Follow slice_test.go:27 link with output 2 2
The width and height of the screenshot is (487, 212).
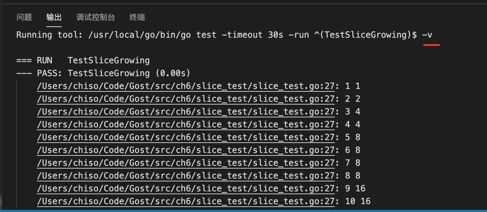point(186,99)
